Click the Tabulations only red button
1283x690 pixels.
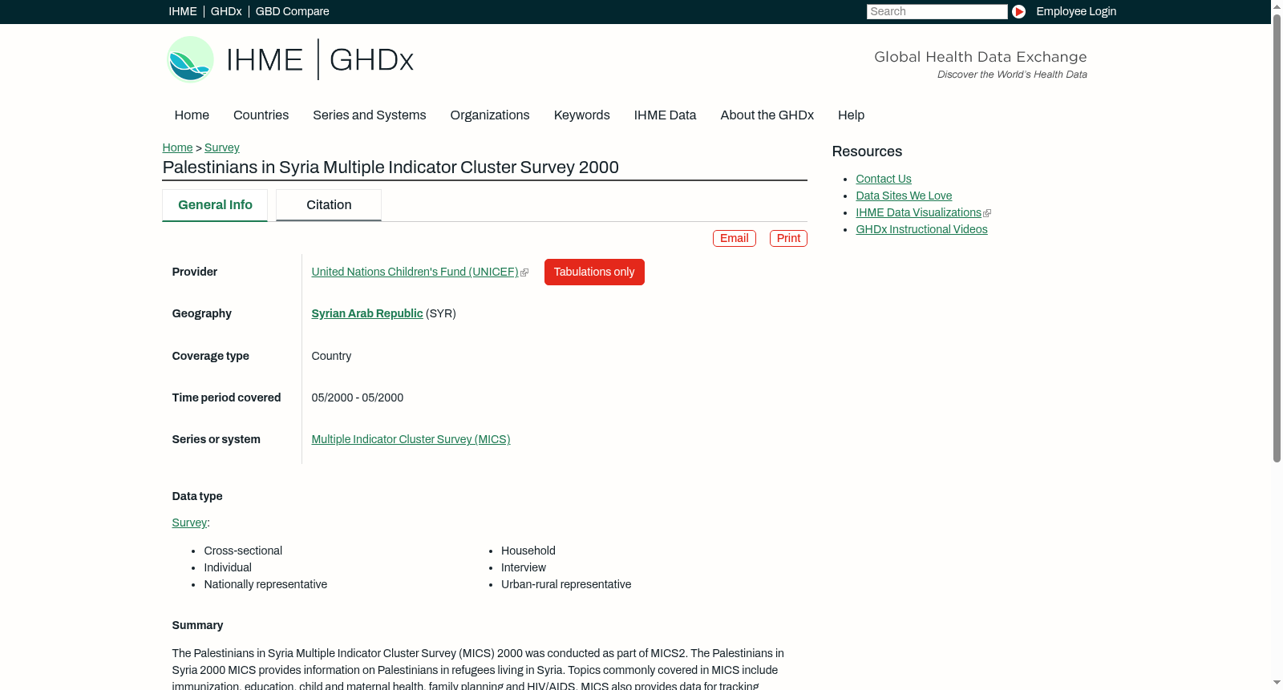click(x=594, y=272)
